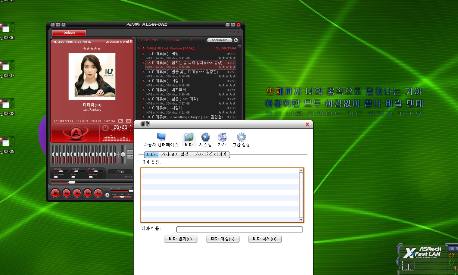This screenshot has width=458, height=275.
Task: Open the (기본) effects preset selector
Action: point(120,171)
